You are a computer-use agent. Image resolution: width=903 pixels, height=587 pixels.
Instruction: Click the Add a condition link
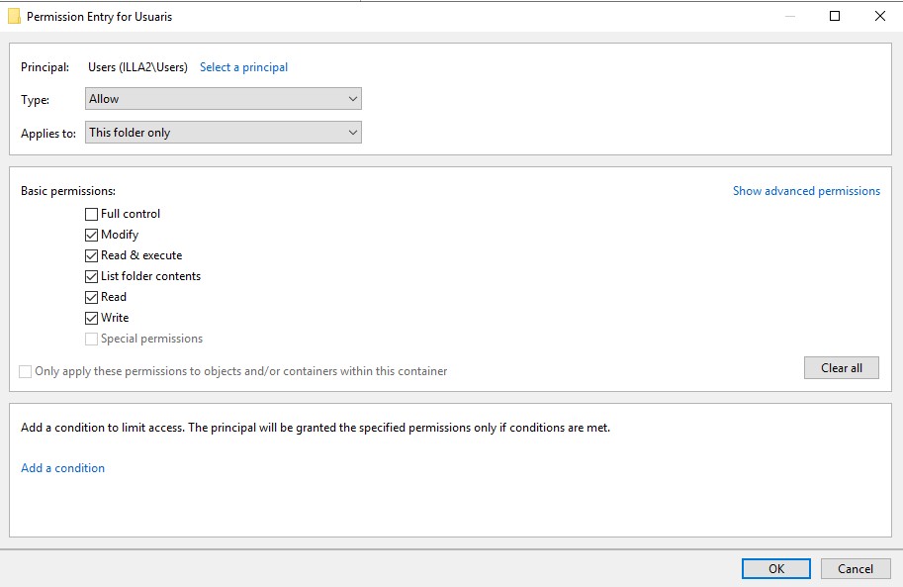(x=62, y=468)
